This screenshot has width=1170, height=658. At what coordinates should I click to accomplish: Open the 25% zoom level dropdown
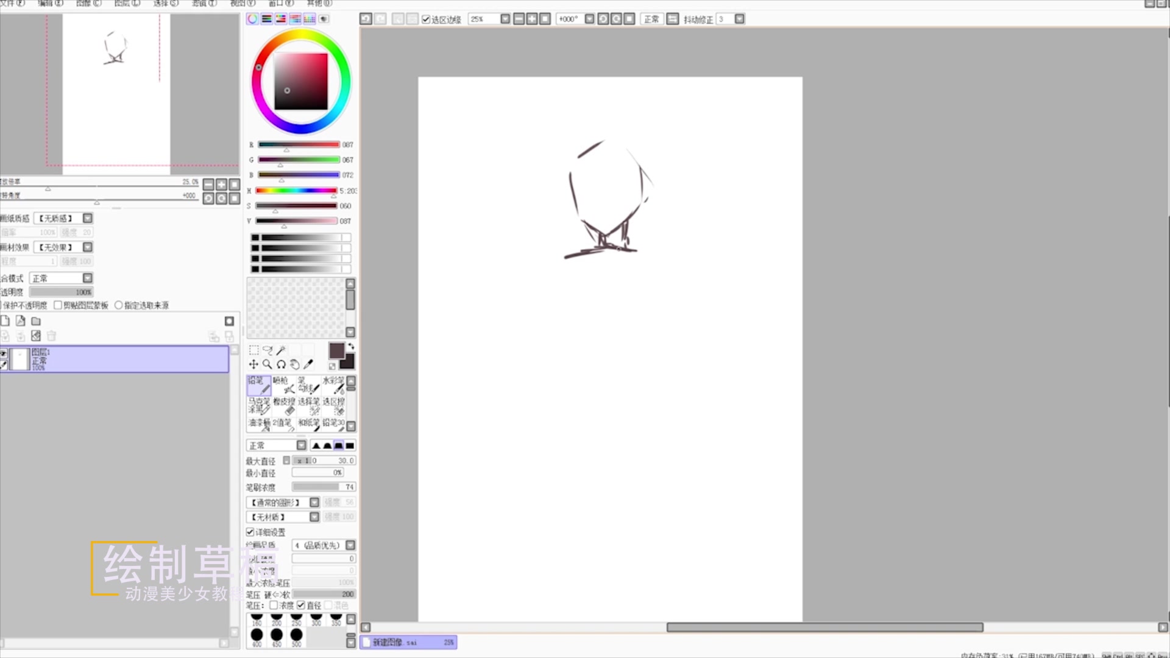(505, 19)
